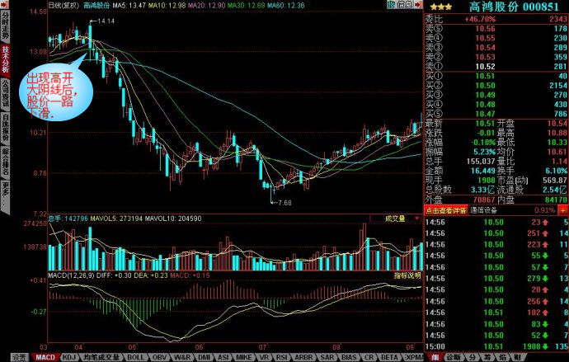
Task: Select the KDJ indicator tab
Action: click(69, 357)
